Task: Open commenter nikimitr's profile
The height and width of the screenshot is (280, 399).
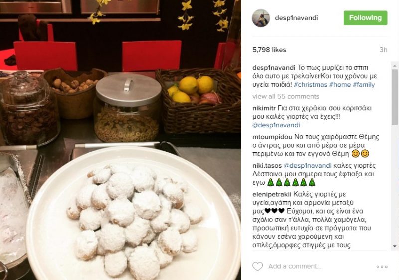Action: pyautogui.click(x=264, y=108)
